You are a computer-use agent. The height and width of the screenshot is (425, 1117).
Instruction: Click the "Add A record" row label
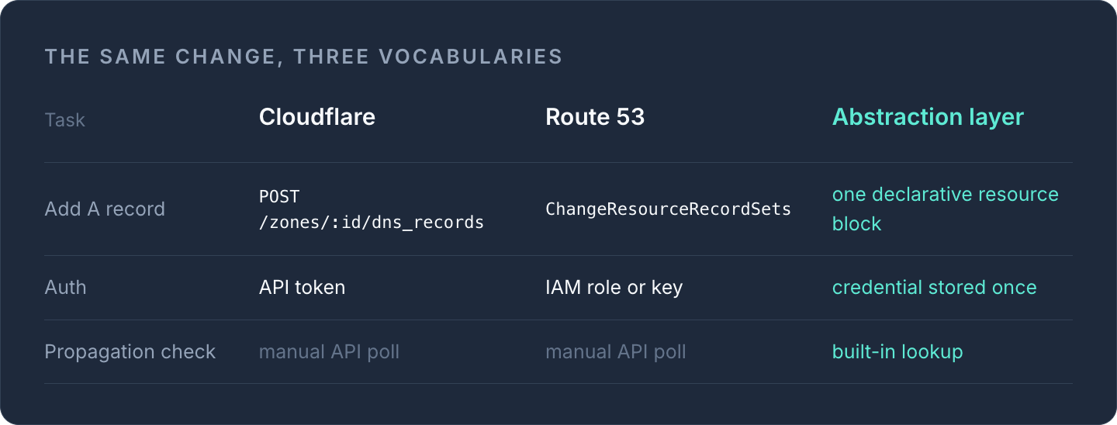[x=105, y=209]
